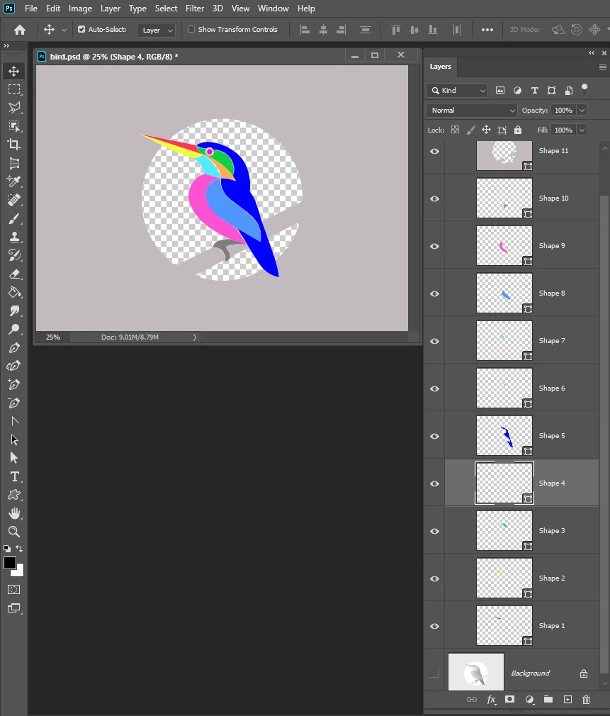Choose the Smudge tool

coord(13,311)
